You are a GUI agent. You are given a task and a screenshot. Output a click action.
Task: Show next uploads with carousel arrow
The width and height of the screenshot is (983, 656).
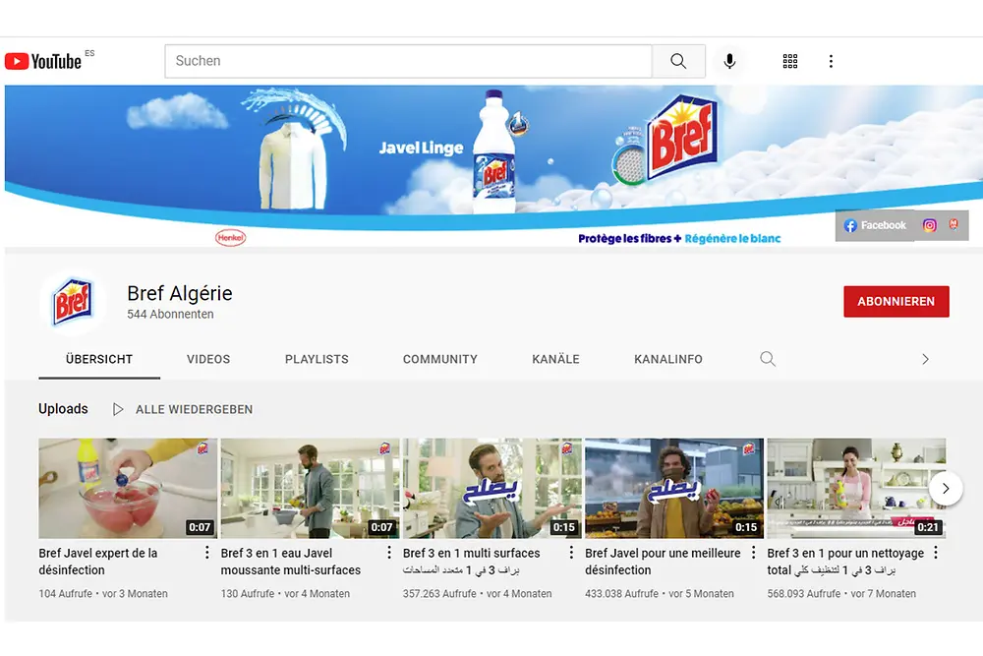coord(946,488)
